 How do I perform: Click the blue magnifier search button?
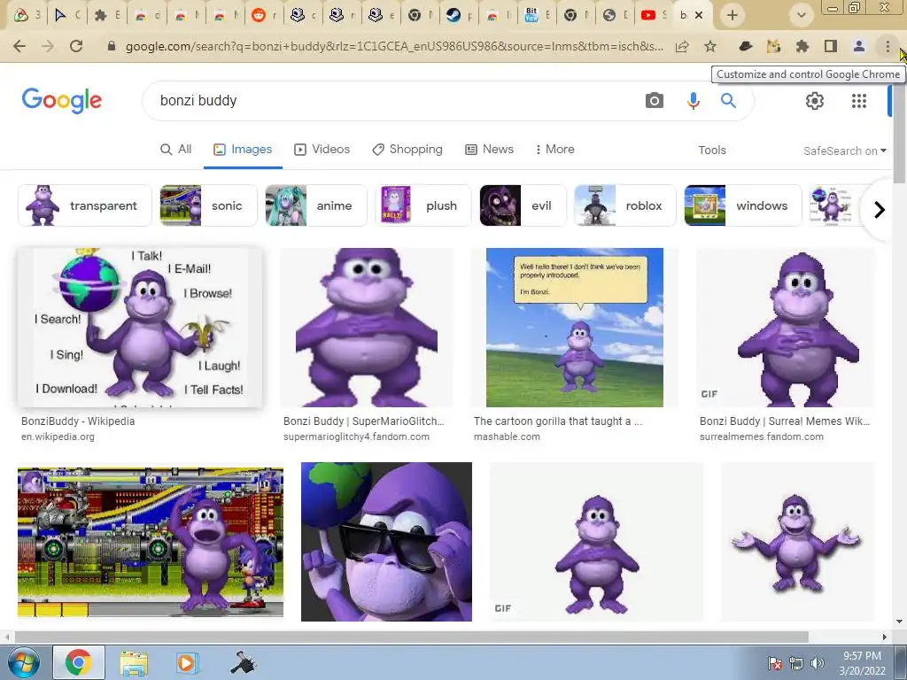(x=728, y=101)
